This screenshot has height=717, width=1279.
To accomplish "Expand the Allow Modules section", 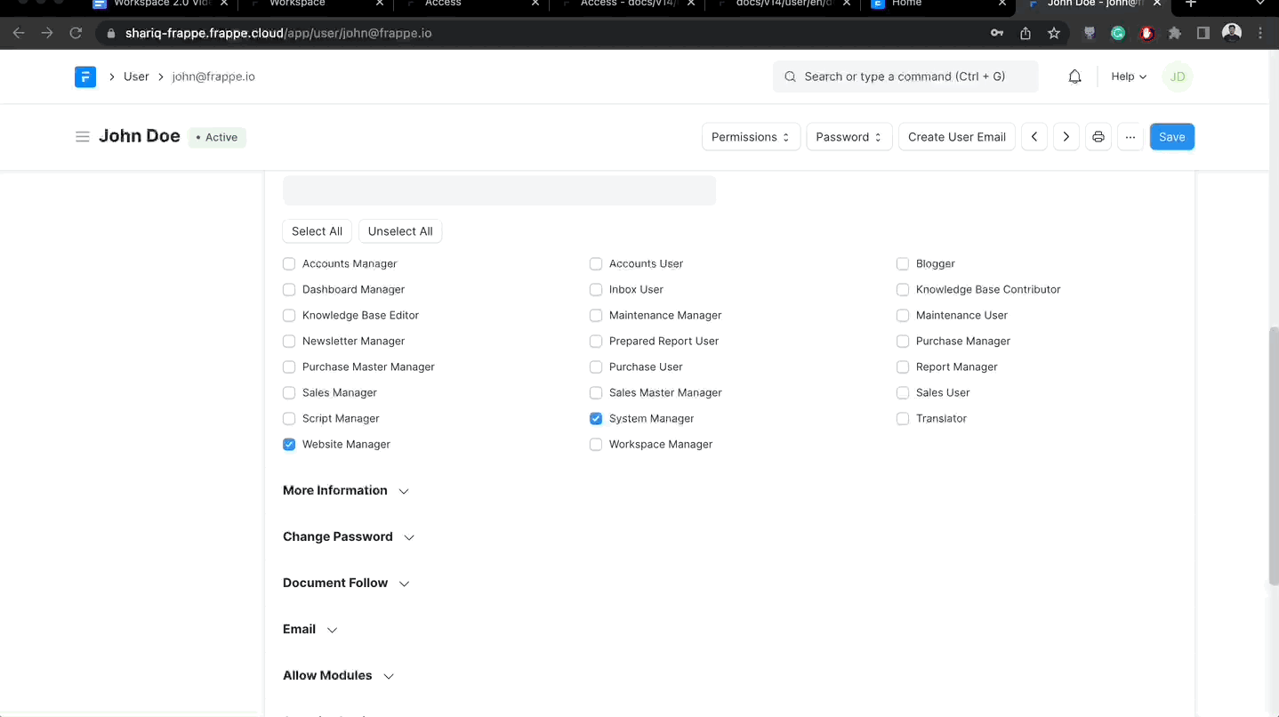I will point(338,675).
